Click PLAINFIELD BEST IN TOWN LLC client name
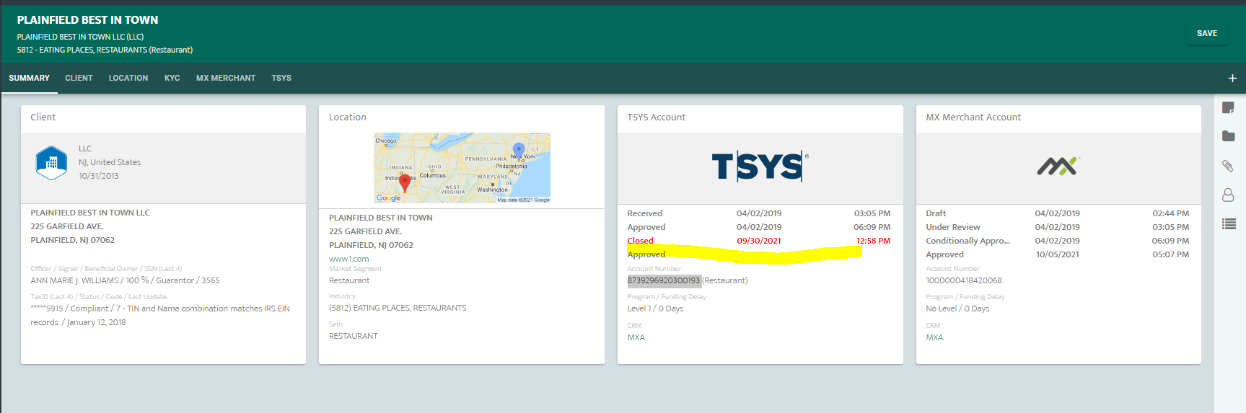The width and height of the screenshot is (1246, 413). point(90,213)
